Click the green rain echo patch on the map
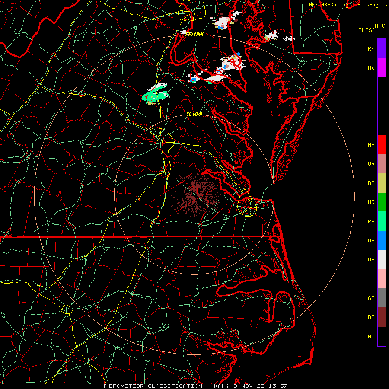Screen dimensions: 389x389 click(x=156, y=96)
